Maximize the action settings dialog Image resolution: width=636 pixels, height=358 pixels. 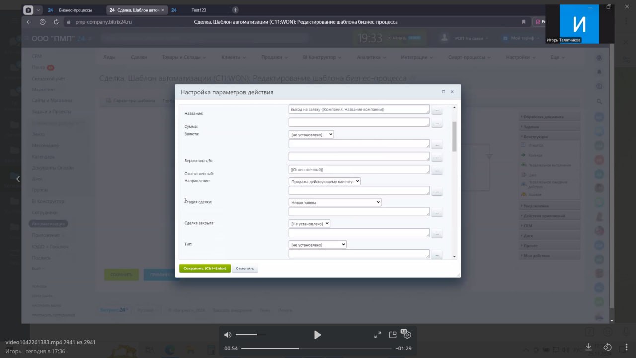[443, 92]
